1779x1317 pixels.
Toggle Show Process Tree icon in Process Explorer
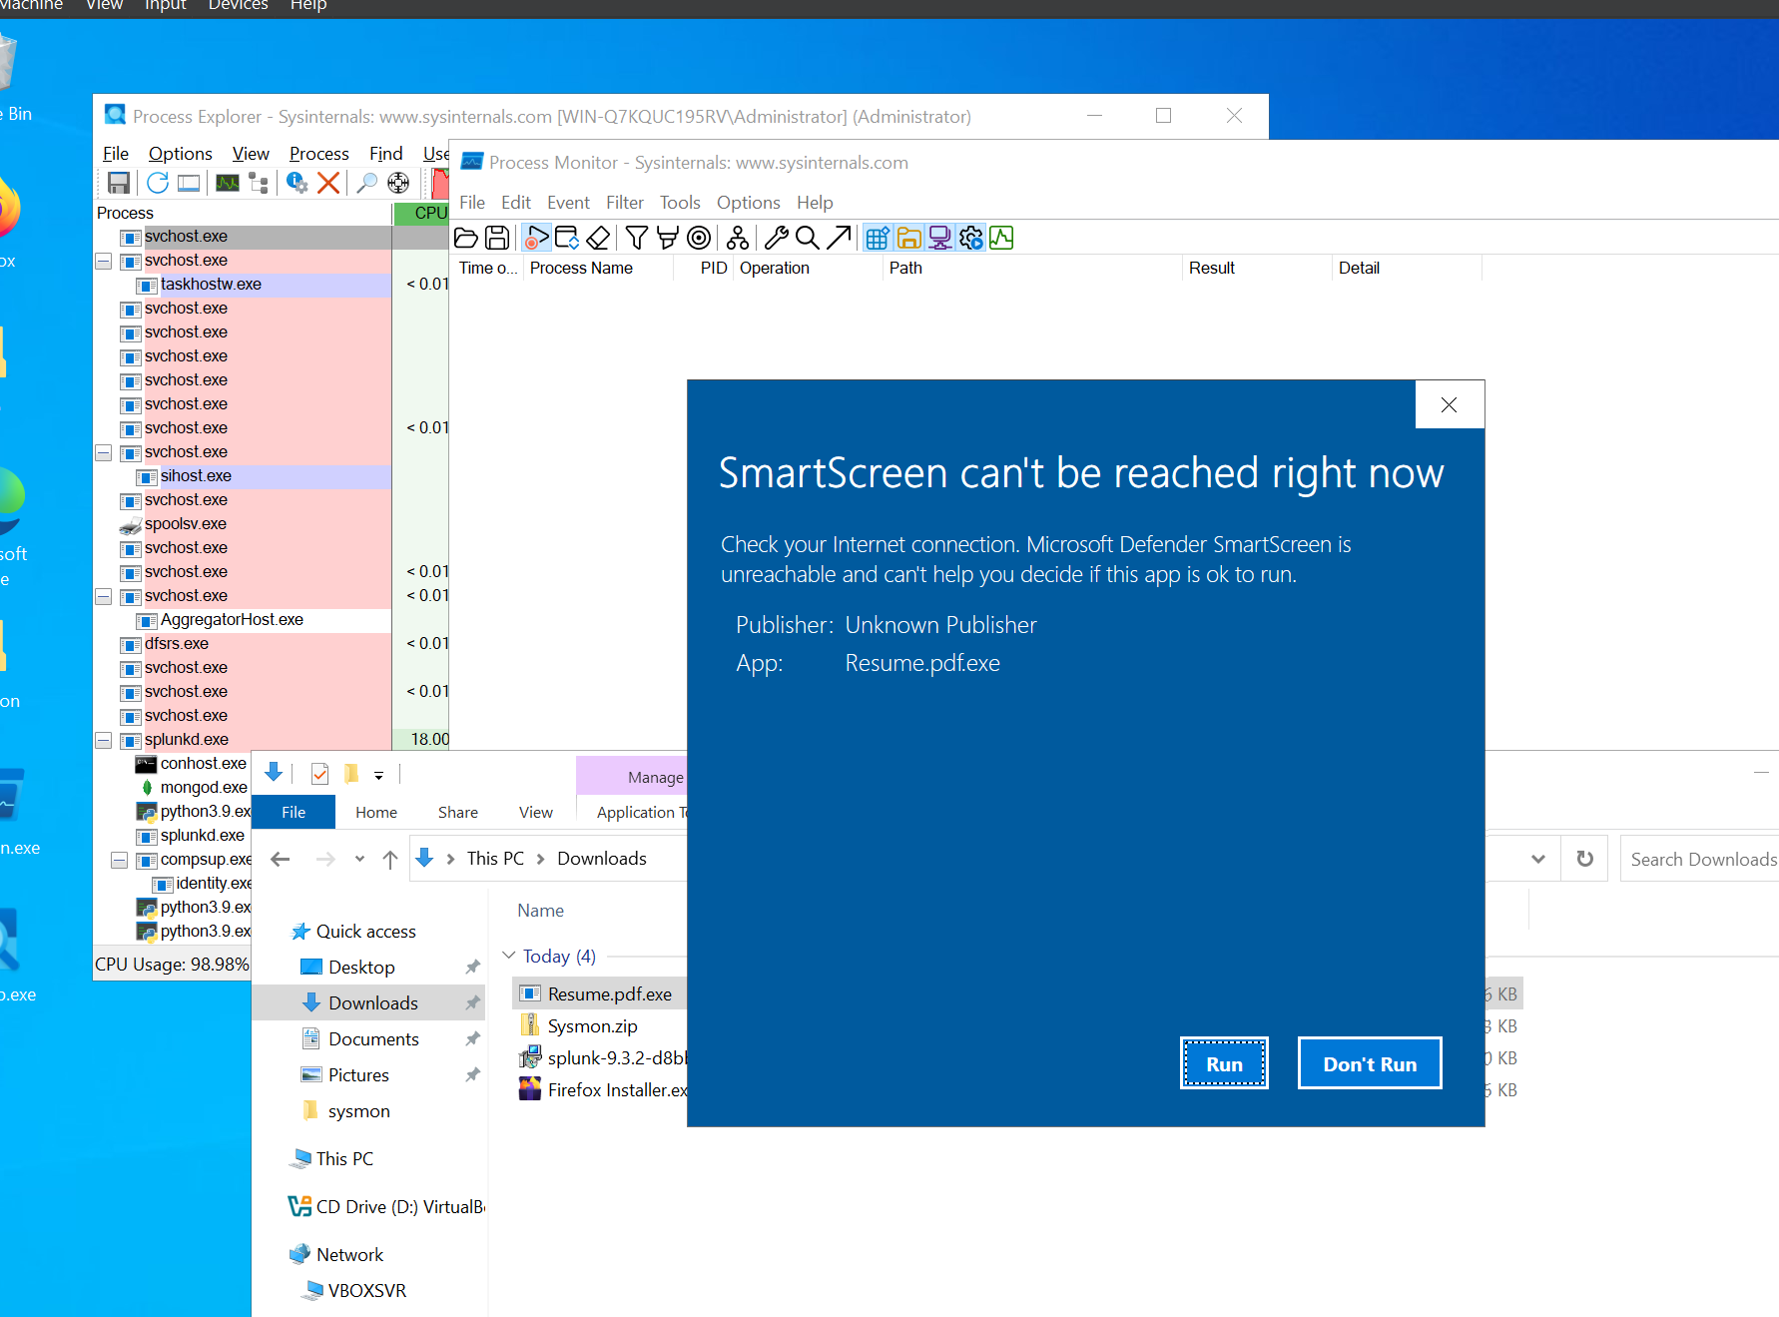click(x=259, y=183)
